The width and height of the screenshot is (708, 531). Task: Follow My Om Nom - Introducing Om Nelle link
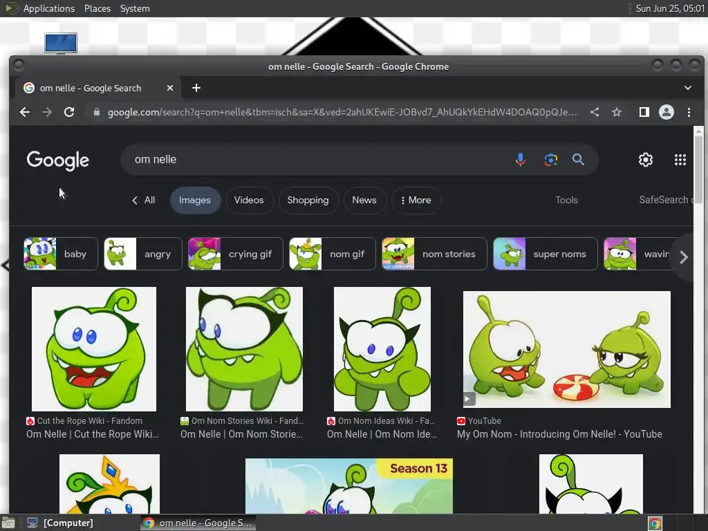click(x=559, y=434)
